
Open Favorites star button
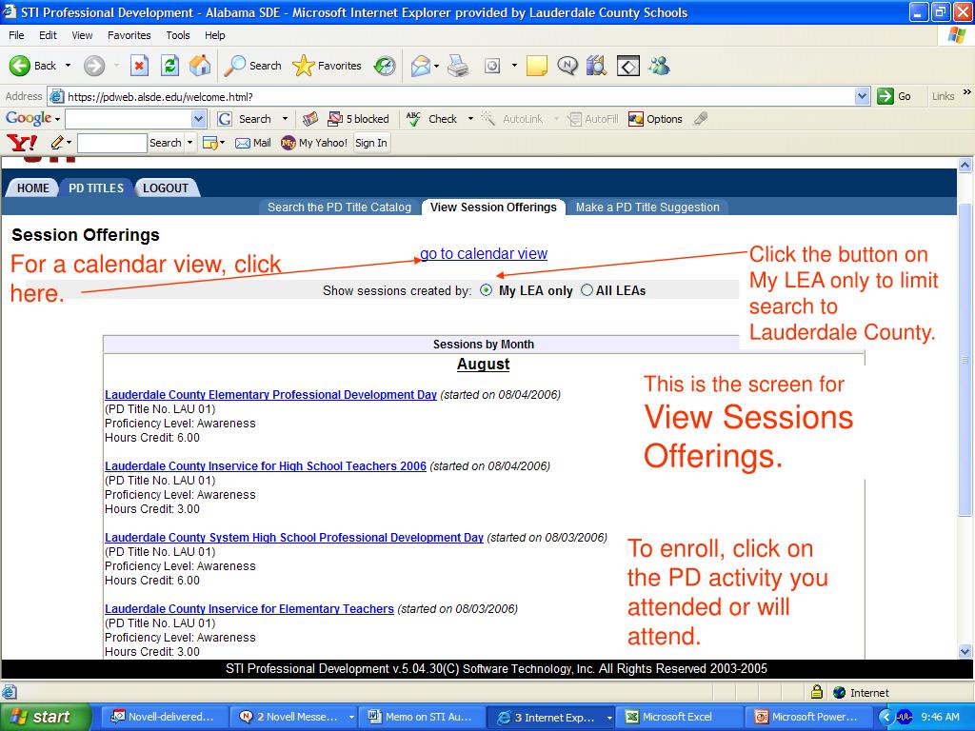tap(328, 66)
